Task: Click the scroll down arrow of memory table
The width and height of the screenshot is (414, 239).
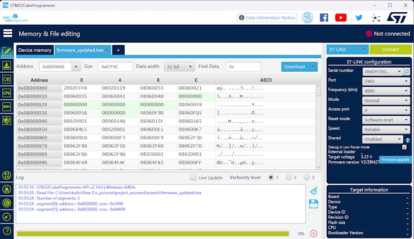Action: click(318, 167)
